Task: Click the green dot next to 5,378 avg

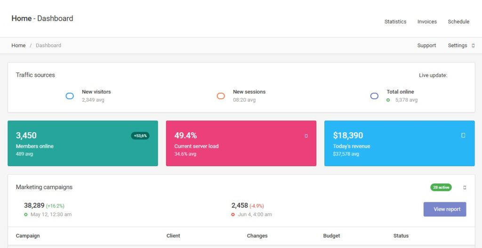Action: pyautogui.click(x=388, y=100)
